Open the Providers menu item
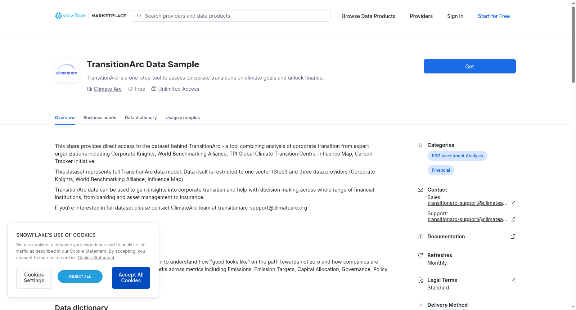Viewport: 576px width, 310px height. (x=421, y=16)
